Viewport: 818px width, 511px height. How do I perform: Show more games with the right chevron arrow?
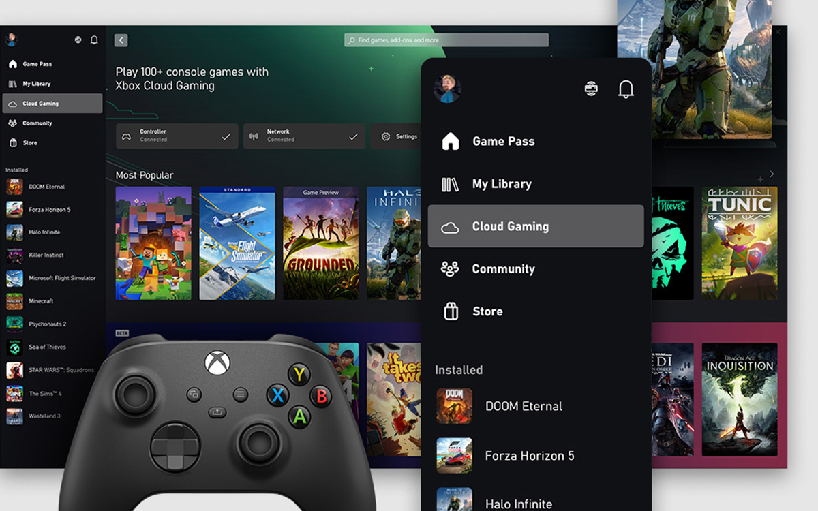(772, 174)
